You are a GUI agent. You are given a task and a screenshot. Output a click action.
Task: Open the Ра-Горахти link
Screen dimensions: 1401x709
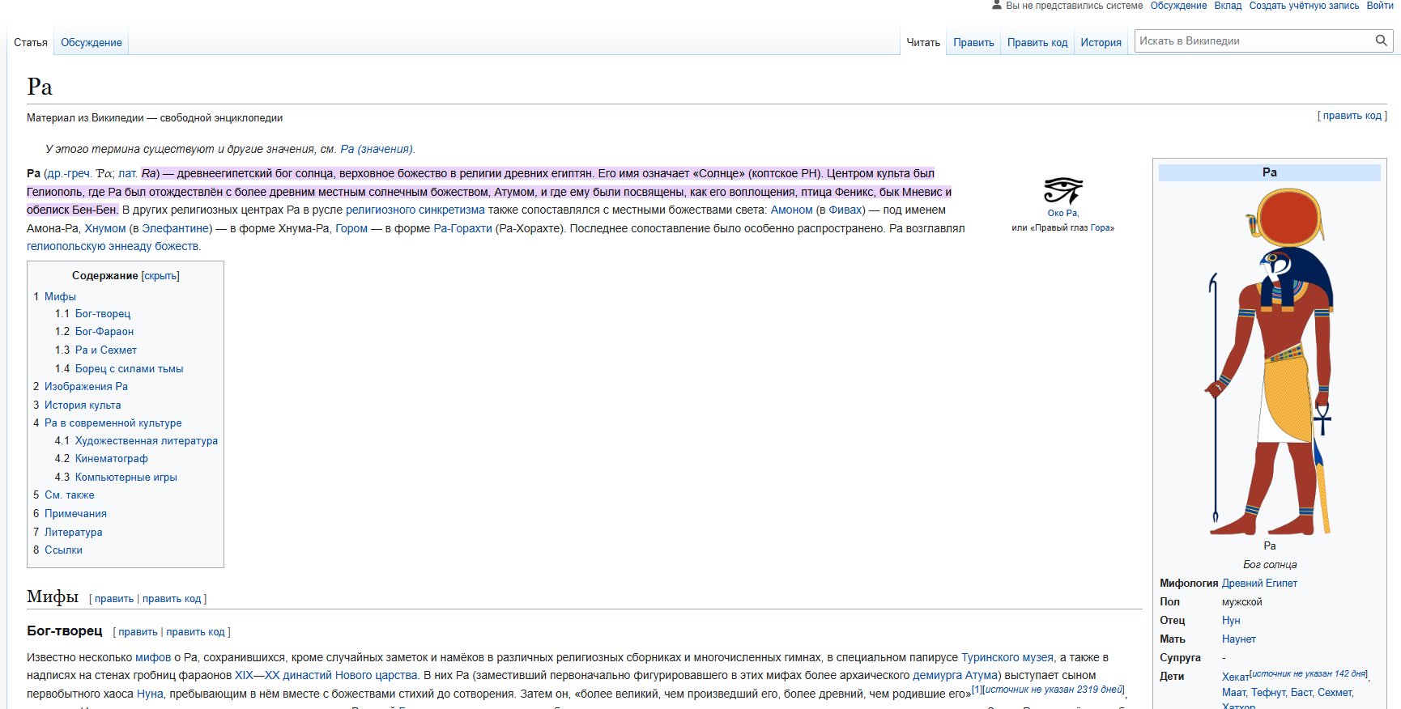click(462, 228)
